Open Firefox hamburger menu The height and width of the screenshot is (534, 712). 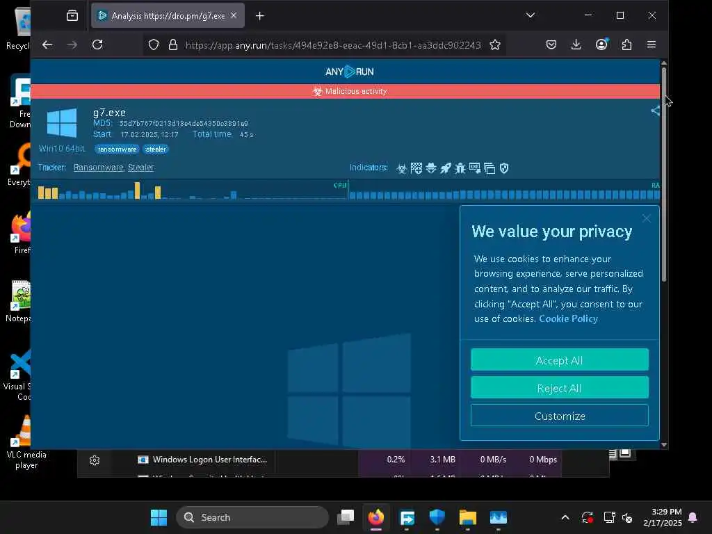point(652,44)
